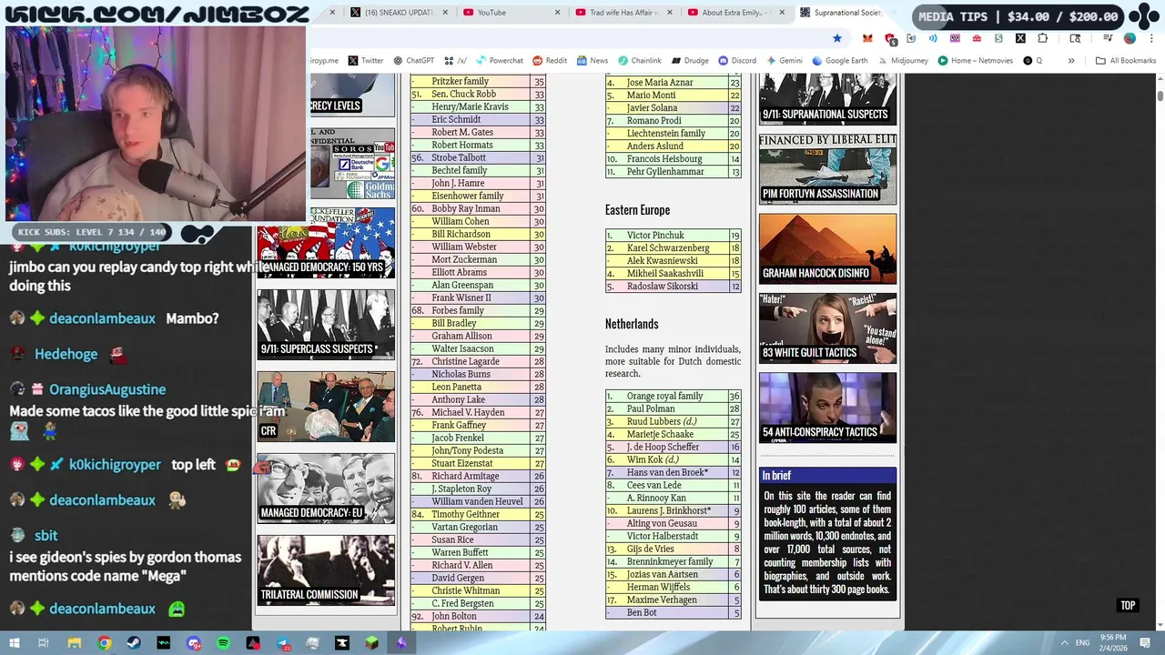Open the Chainlink bookmark
The width and height of the screenshot is (1165, 655).
[640, 61]
